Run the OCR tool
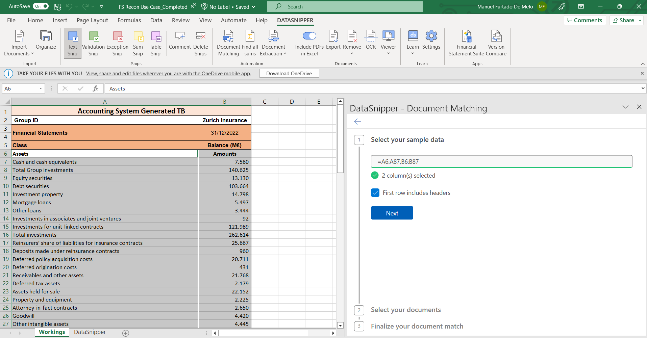This screenshot has height=338, width=647. (371, 40)
